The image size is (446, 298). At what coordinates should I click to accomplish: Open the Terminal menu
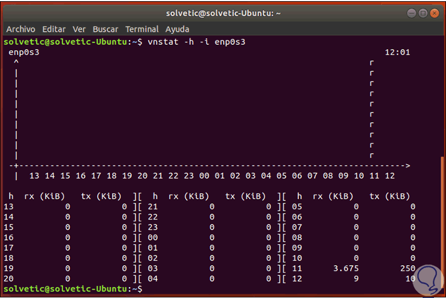(x=142, y=29)
